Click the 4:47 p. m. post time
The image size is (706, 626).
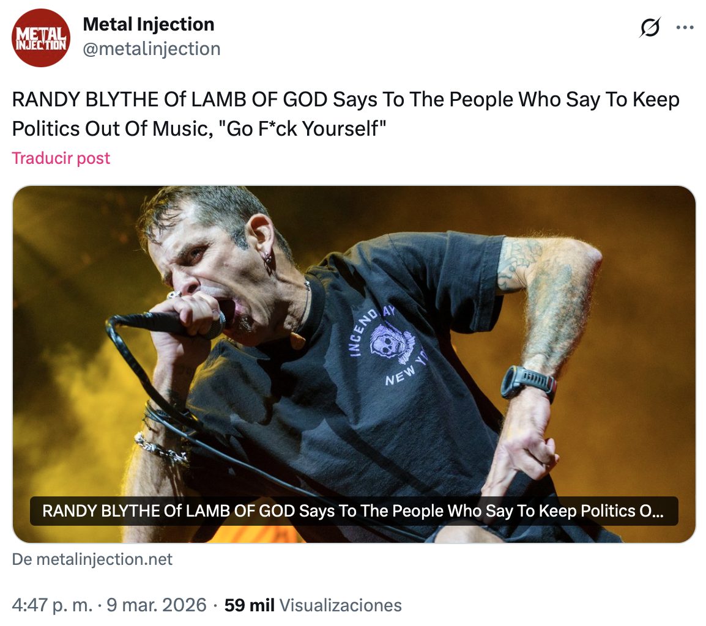(x=51, y=605)
